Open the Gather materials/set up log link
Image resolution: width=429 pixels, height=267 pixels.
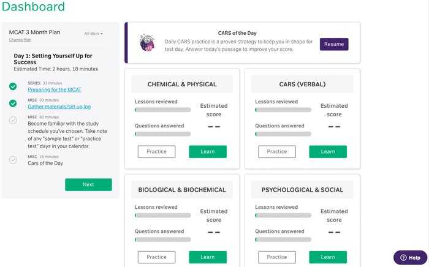point(59,107)
